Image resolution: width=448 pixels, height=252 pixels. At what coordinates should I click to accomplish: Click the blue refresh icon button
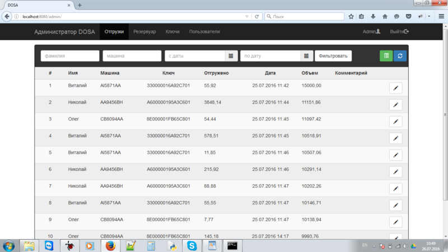pos(400,56)
